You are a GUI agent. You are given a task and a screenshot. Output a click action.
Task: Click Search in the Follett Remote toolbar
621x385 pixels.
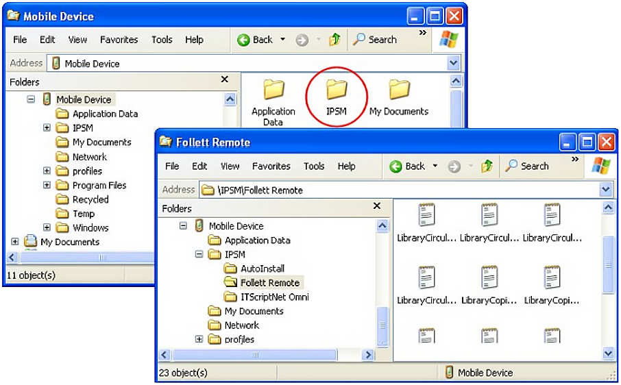[x=527, y=166]
